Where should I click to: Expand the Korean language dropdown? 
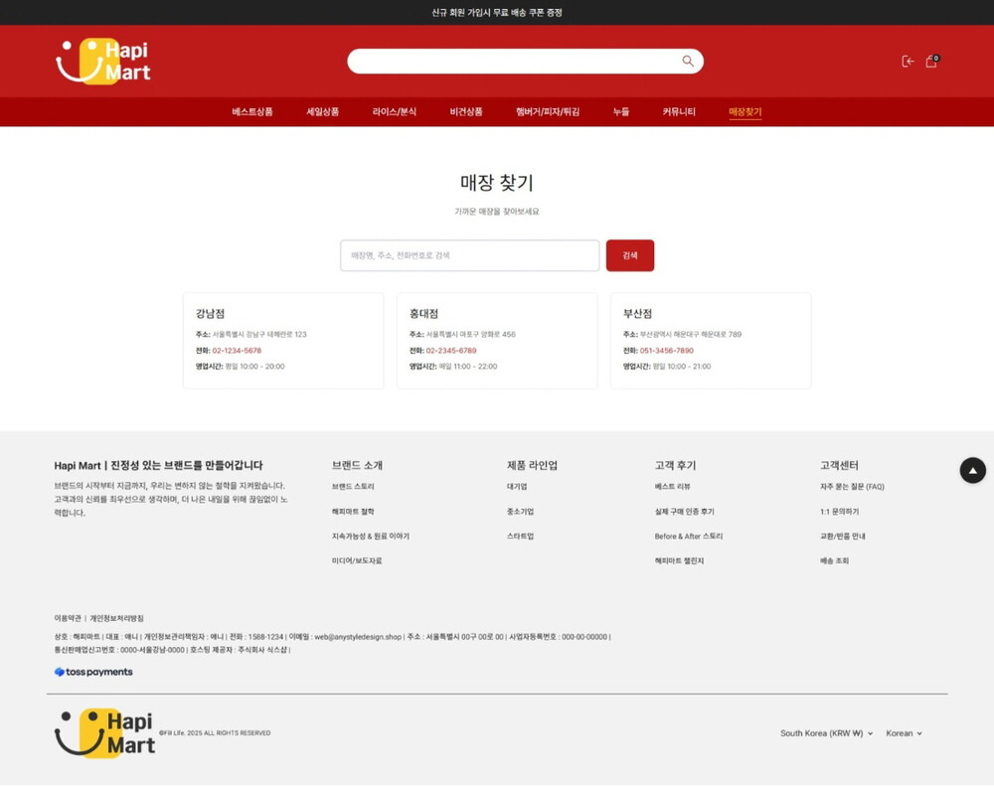(904, 733)
